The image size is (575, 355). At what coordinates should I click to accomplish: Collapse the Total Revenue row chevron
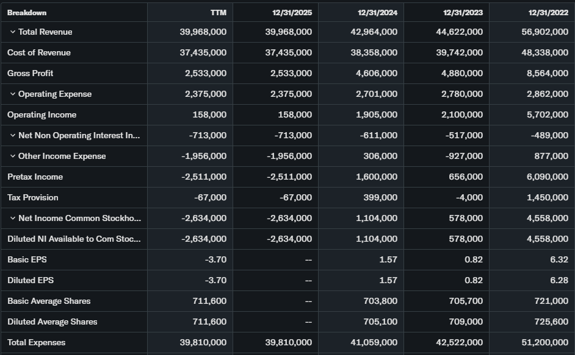13,32
